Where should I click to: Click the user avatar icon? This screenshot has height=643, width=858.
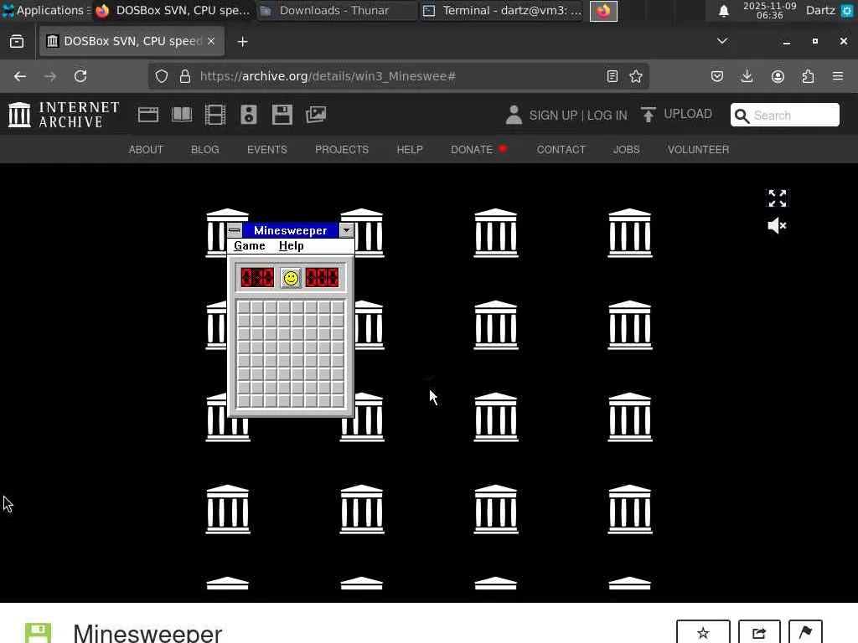pos(514,115)
